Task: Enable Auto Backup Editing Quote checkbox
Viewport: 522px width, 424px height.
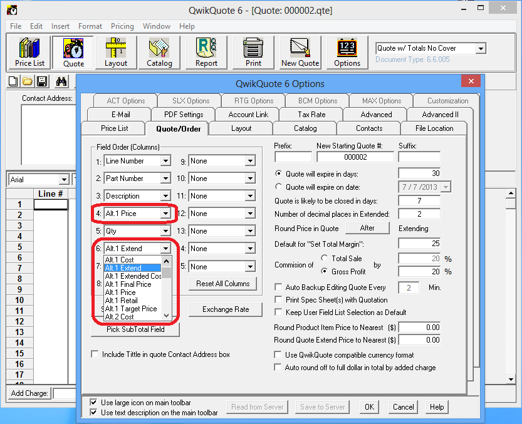Action: (278, 287)
